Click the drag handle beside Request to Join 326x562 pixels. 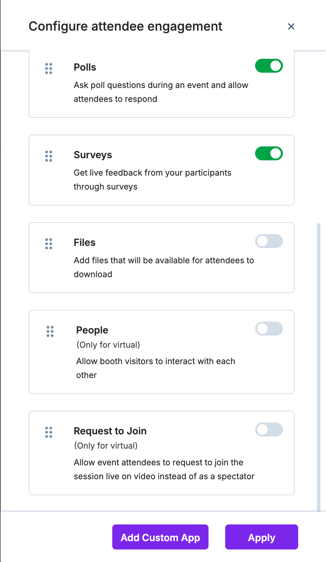[49, 432]
